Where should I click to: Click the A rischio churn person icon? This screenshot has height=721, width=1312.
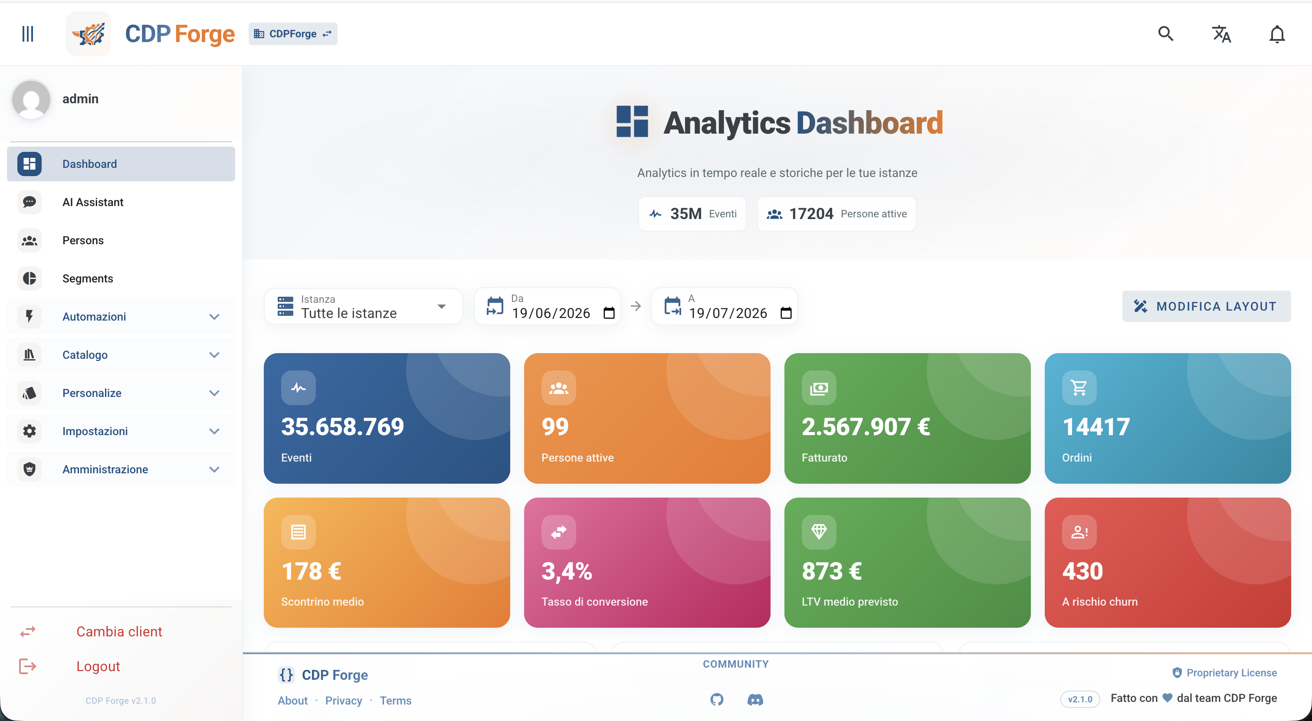[x=1079, y=532]
